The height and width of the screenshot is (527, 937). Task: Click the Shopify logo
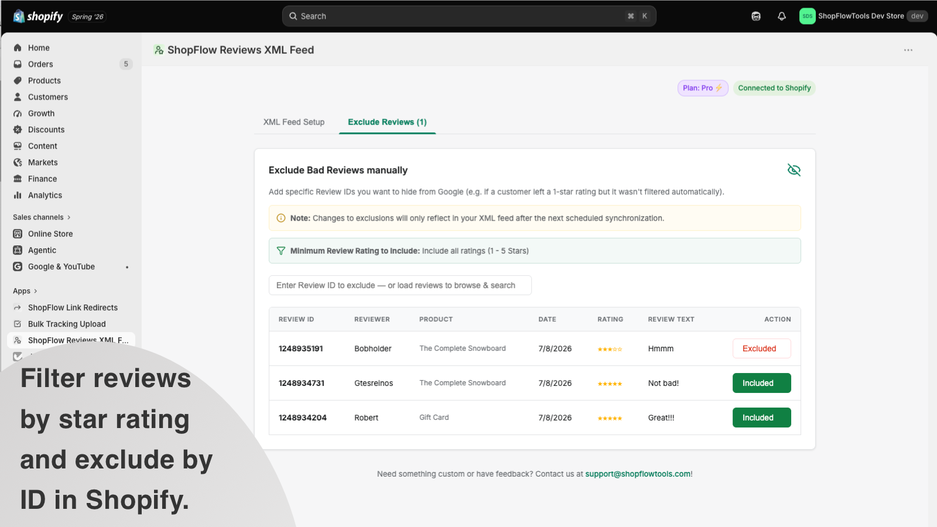(x=38, y=16)
